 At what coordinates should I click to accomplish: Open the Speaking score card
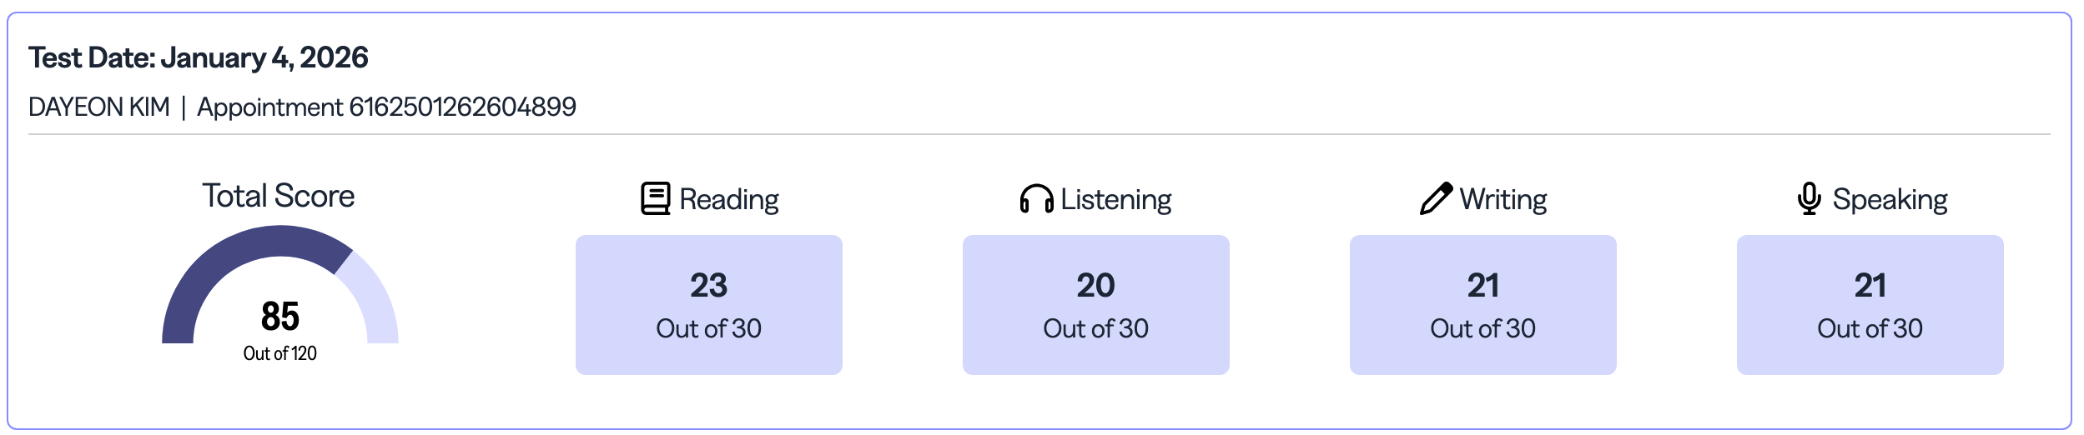coord(1870,305)
